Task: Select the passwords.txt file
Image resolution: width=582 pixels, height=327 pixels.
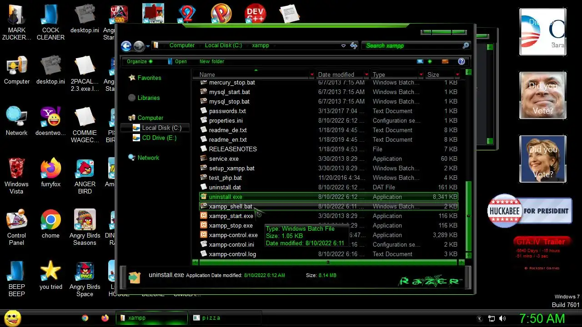Action: pyautogui.click(x=227, y=111)
